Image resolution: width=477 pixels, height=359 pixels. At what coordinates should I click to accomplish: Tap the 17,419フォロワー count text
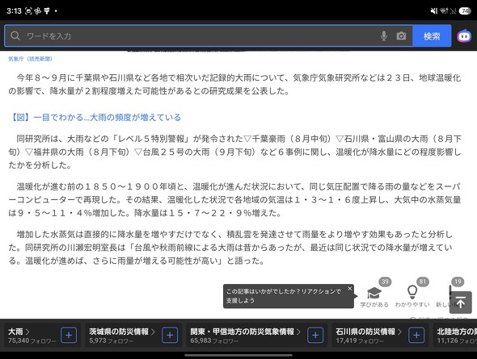(x=360, y=340)
